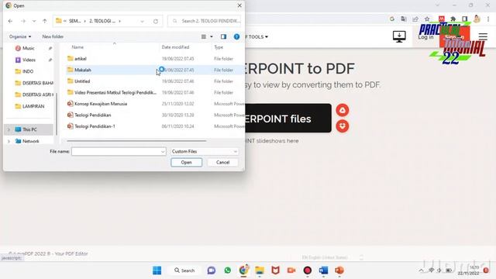Click the desktop app download icon
The width and height of the screenshot is (496, 279).
click(x=399, y=36)
